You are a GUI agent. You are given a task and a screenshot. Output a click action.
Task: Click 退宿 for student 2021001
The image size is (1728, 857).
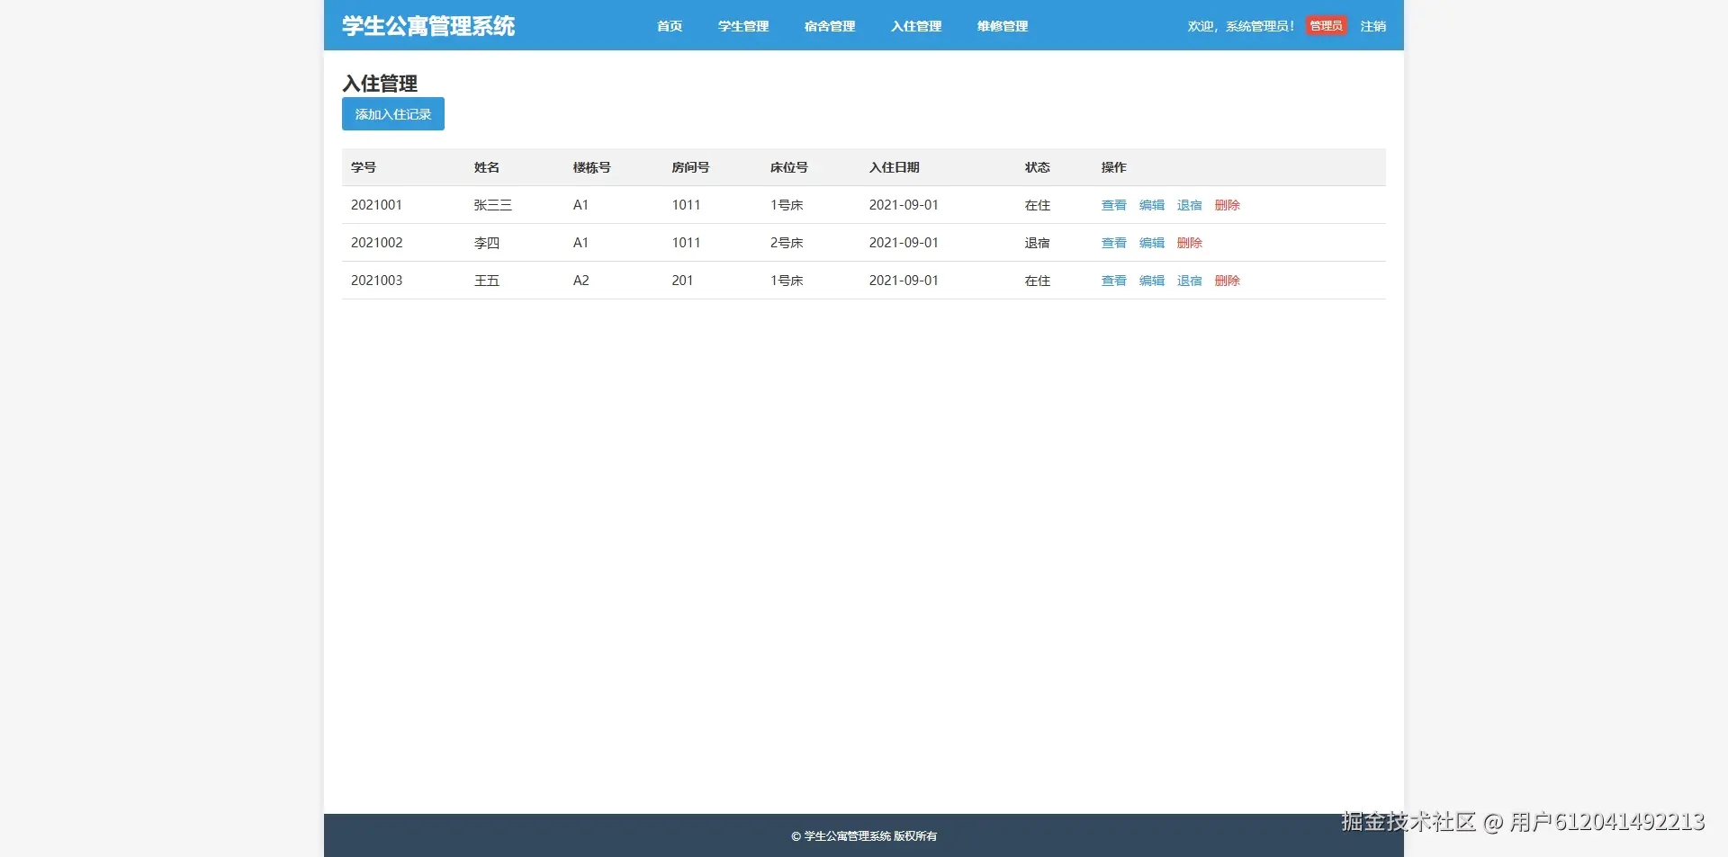1190,205
